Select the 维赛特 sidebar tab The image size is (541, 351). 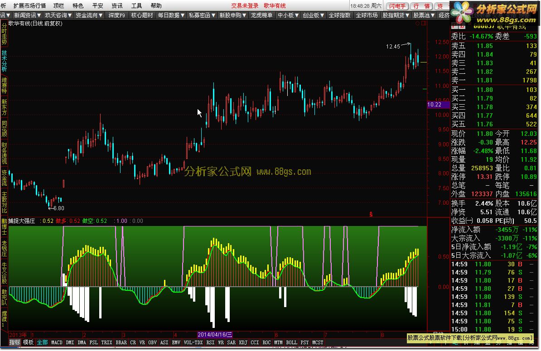4,85
